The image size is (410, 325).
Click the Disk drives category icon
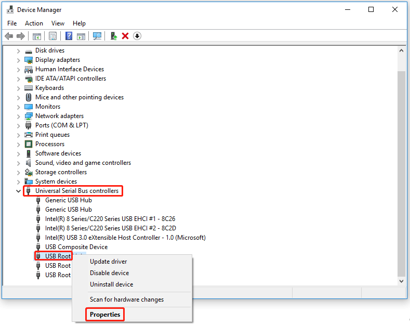(x=29, y=51)
